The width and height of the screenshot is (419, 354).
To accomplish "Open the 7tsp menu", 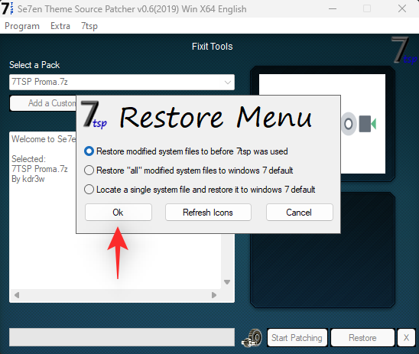I will (x=89, y=26).
